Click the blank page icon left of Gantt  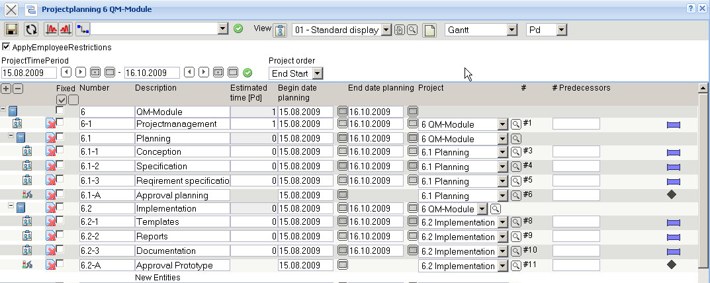(x=429, y=30)
